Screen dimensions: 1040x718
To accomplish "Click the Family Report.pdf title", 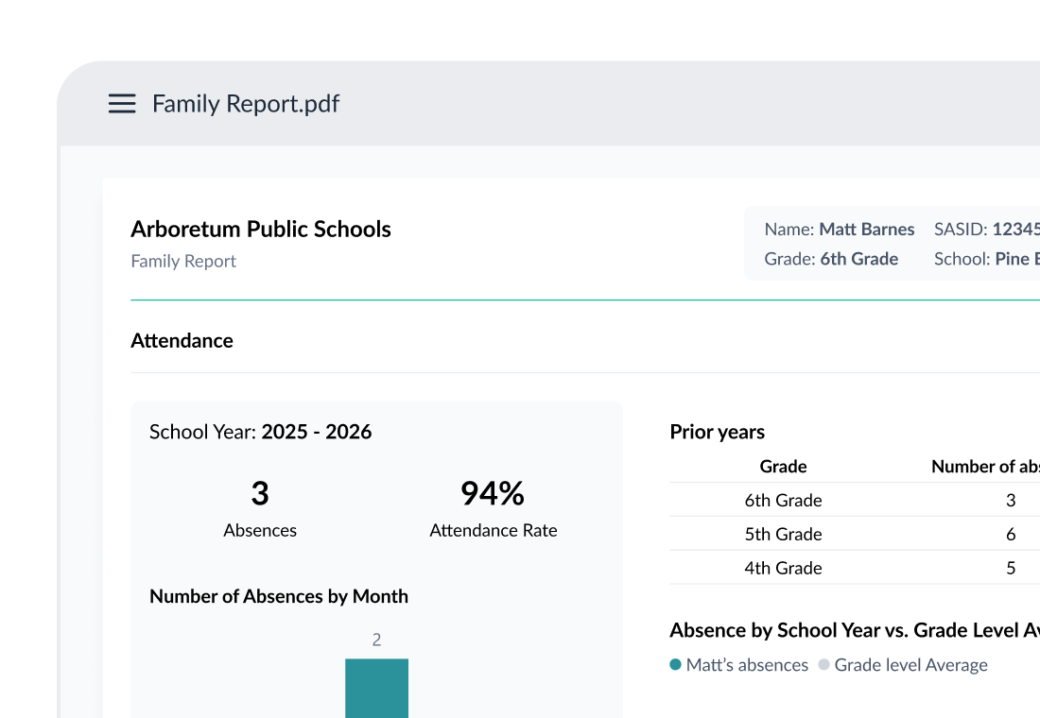I will pos(246,104).
